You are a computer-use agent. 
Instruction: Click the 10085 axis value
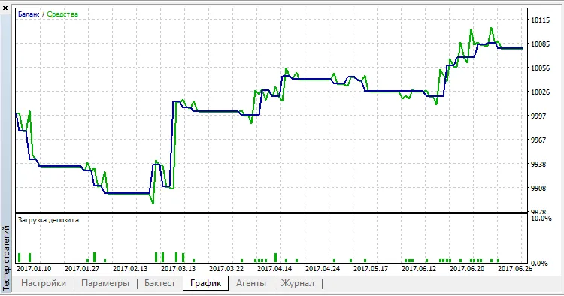(540, 44)
